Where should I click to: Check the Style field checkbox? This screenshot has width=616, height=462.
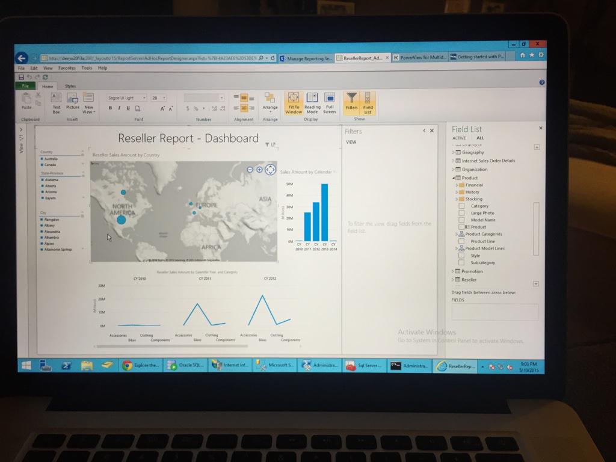coord(461,255)
